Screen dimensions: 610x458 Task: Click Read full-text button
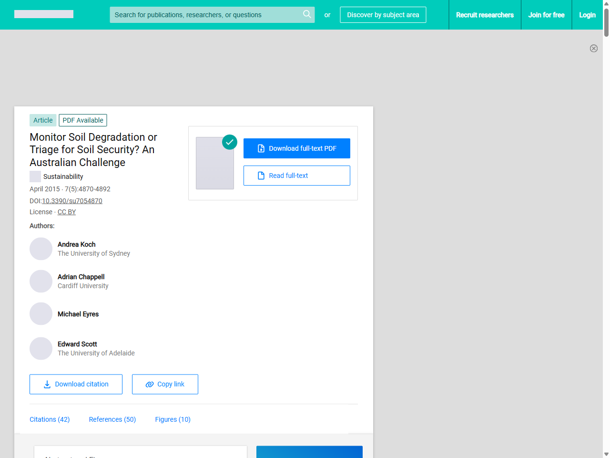point(297,176)
